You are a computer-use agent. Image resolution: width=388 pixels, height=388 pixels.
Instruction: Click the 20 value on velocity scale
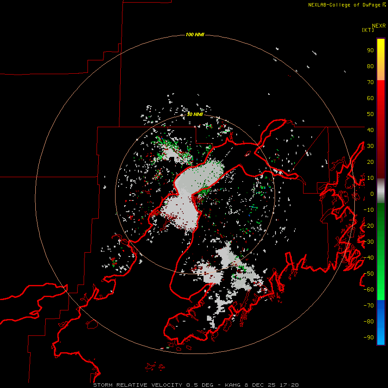tap(370, 162)
